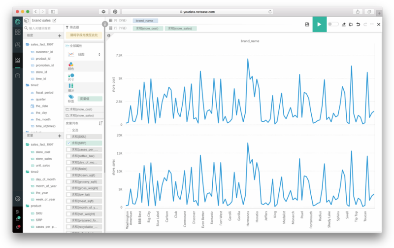Image resolution: width=394 pixels, height=248 pixels.
Task: Click the undo arrow icon
Action: pyautogui.click(x=358, y=24)
